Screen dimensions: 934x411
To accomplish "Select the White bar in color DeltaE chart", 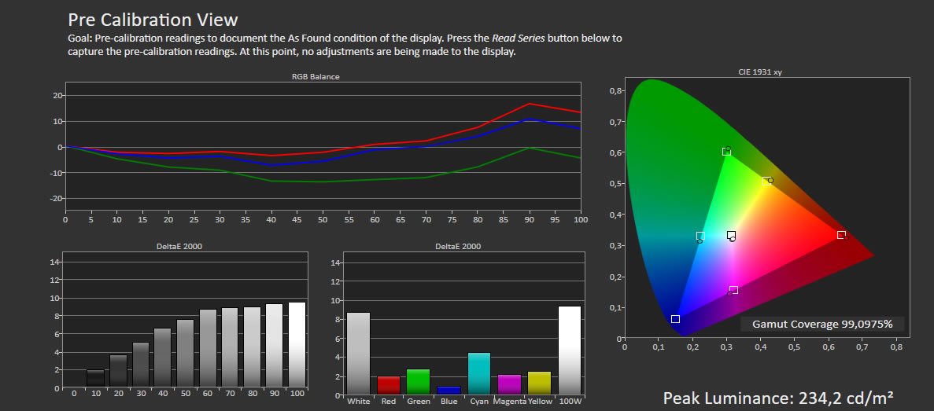I will point(359,354).
